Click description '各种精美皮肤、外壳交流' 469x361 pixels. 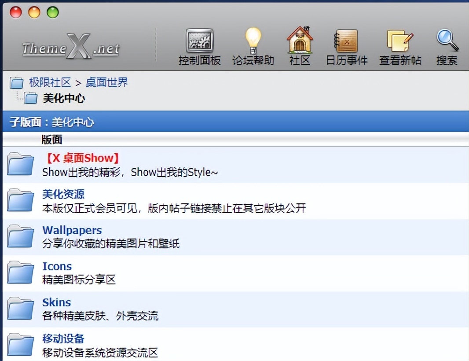point(100,316)
